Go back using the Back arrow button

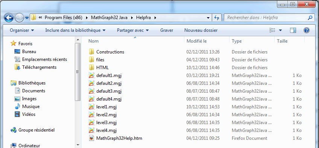point(9,18)
